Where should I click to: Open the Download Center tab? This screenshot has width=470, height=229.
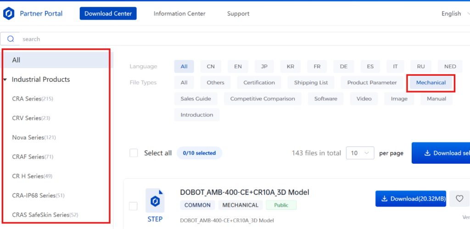point(108,13)
